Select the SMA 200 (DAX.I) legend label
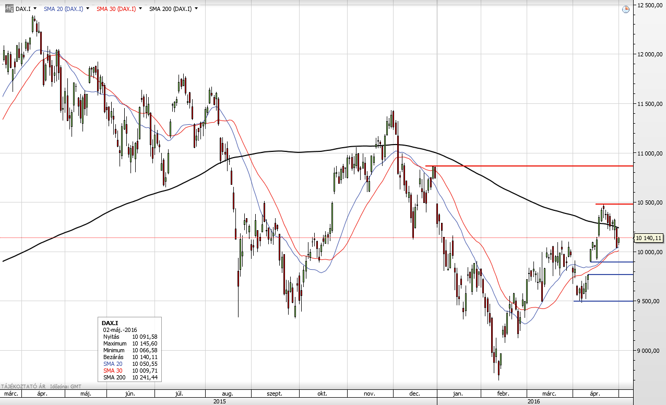The image size is (666, 405). tap(170, 9)
